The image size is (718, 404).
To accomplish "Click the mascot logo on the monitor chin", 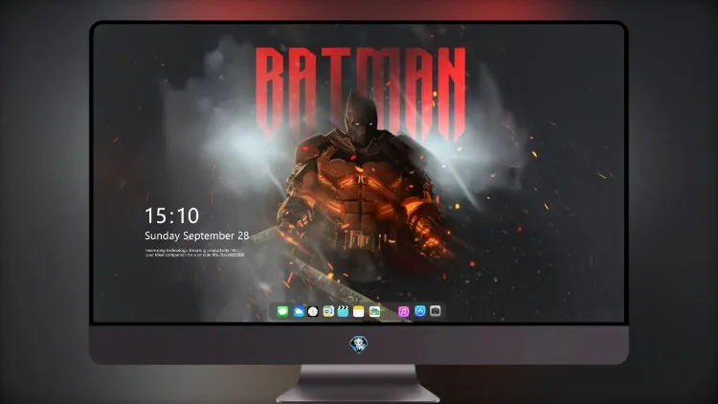I will (359, 345).
